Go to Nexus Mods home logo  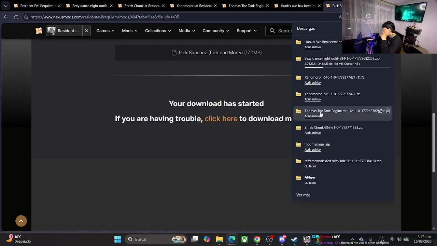39,31
